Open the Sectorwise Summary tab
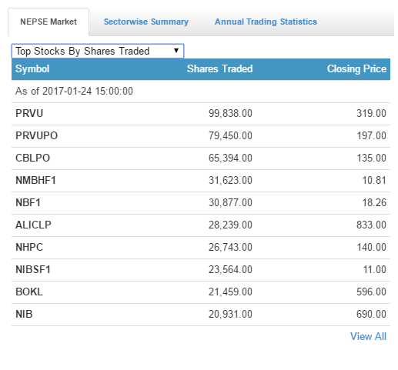 pyautogui.click(x=146, y=22)
